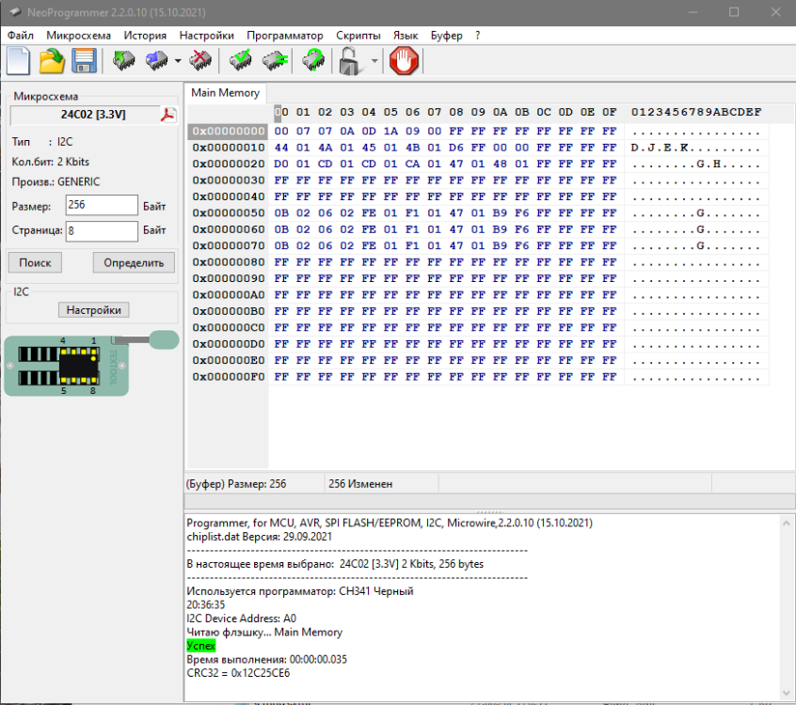This screenshot has height=705, width=796.
Task: Click the Erase chip icon with red X
Action: (199, 61)
